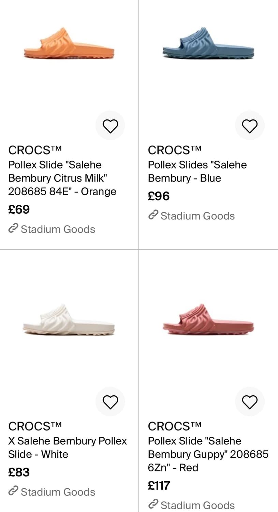Click link icon under the £96 price

click(x=153, y=215)
